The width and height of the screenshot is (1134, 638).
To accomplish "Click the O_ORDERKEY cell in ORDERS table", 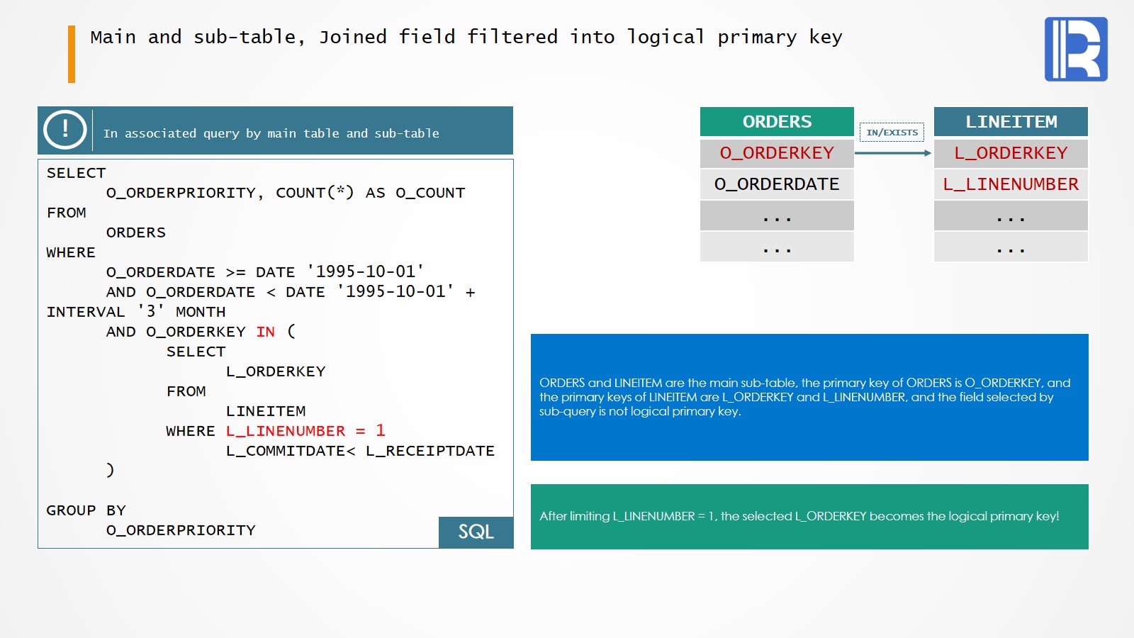I will (777, 153).
